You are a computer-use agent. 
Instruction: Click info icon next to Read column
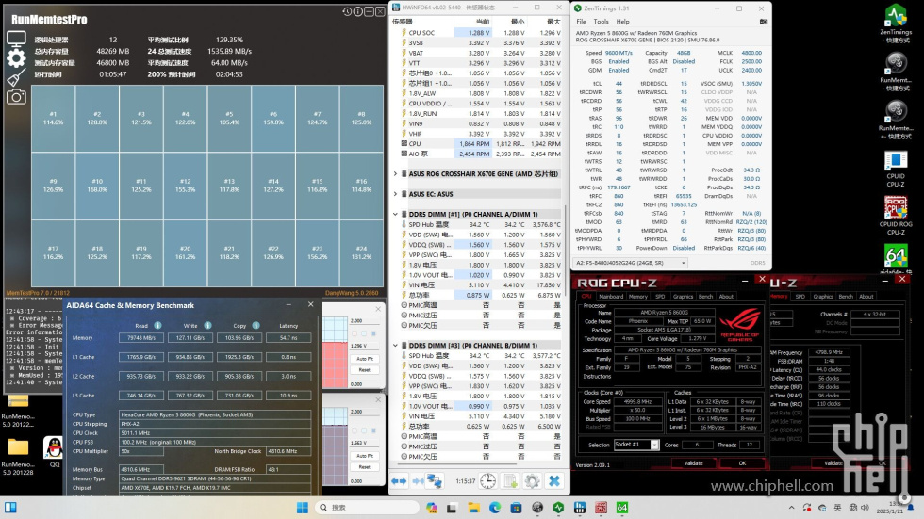(x=158, y=325)
